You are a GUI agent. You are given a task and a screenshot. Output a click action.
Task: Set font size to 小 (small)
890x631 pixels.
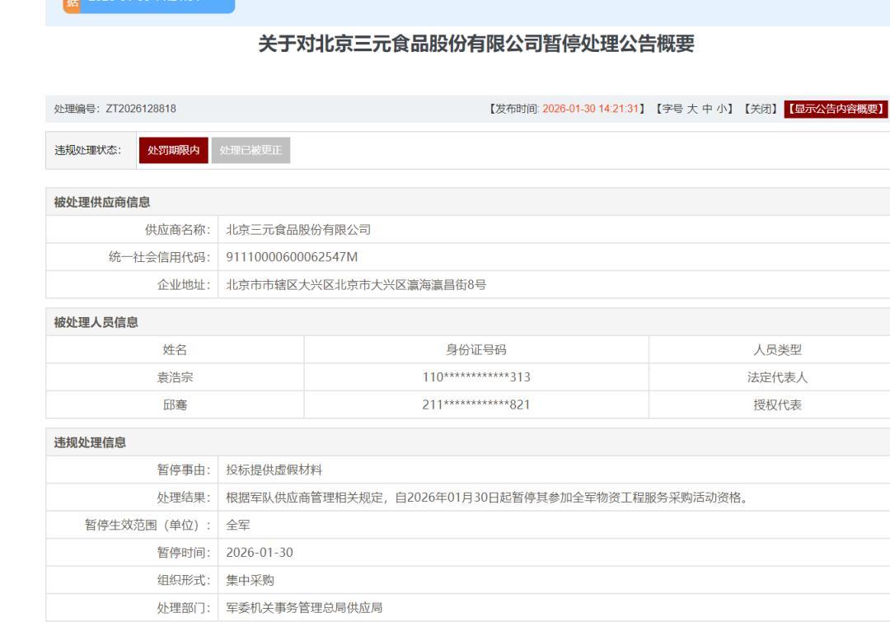pos(722,109)
